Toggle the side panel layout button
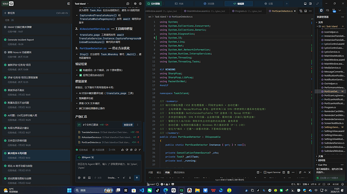Screen dimensions: 347x194 point(310,4)
